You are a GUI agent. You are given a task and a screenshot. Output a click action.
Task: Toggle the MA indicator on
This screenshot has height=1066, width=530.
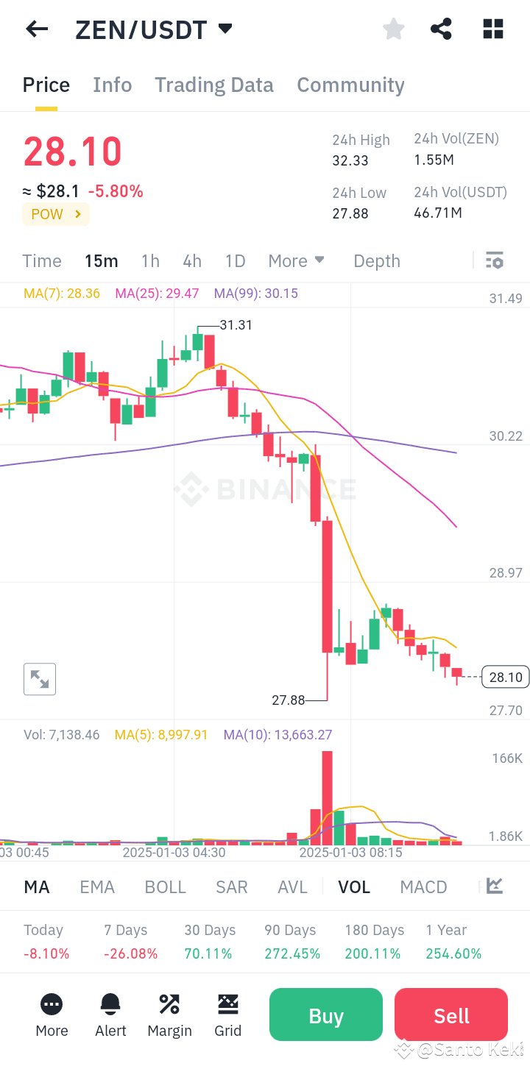point(36,886)
